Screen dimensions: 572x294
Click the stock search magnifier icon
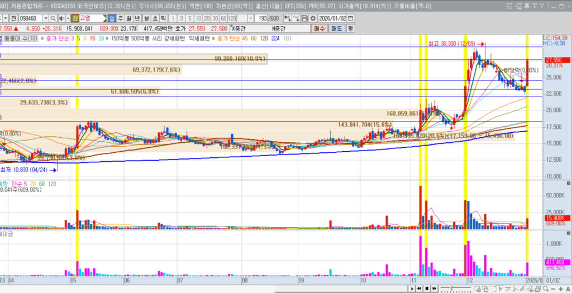[54, 18]
